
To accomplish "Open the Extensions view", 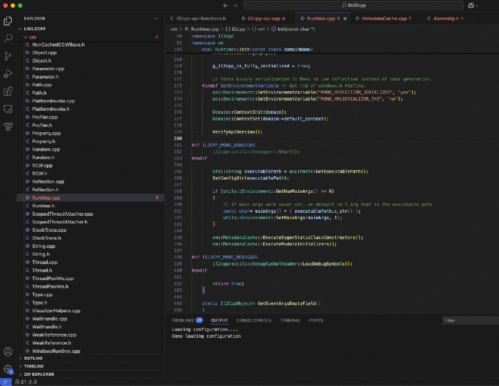I will pyautogui.click(x=8, y=91).
